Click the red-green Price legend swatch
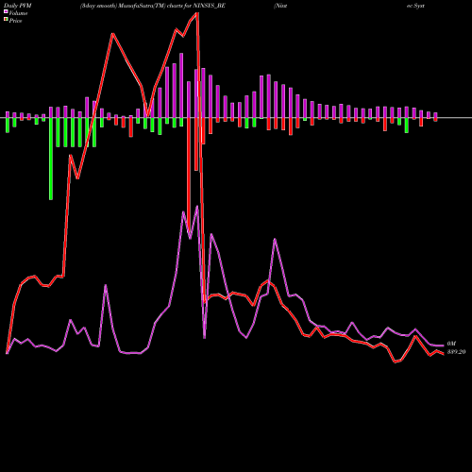This screenshot has height=472, width=472. [6, 19]
